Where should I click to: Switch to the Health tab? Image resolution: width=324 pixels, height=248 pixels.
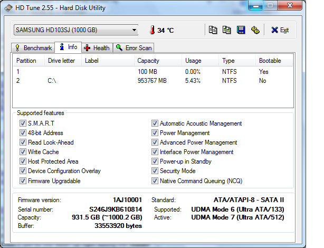click(x=97, y=48)
